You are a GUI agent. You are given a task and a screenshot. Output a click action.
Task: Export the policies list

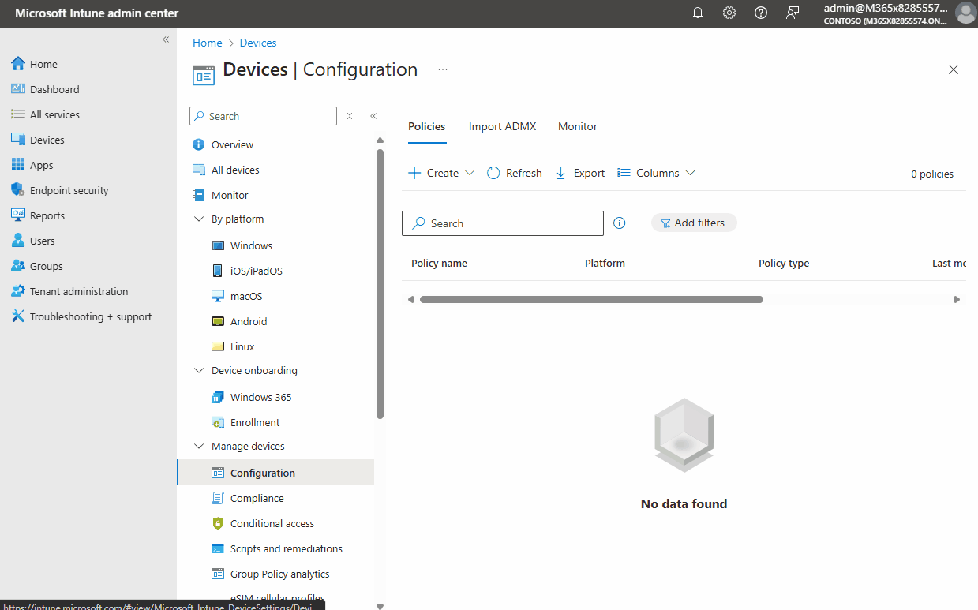click(x=580, y=173)
